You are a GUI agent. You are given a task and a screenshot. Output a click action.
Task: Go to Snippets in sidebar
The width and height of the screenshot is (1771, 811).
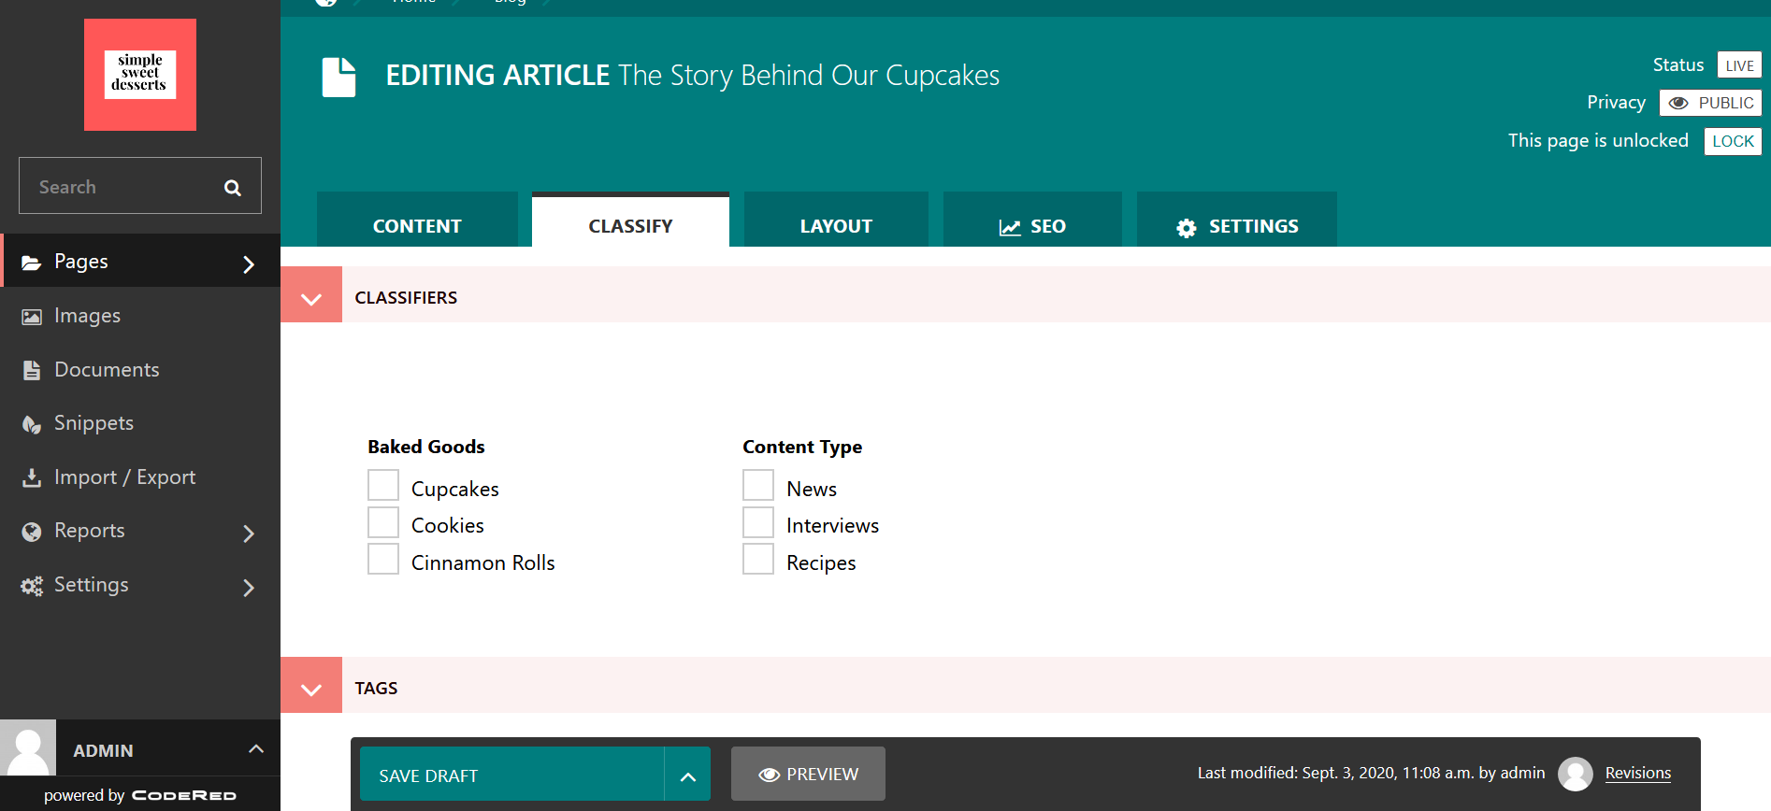pyautogui.click(x=94, y=423)
